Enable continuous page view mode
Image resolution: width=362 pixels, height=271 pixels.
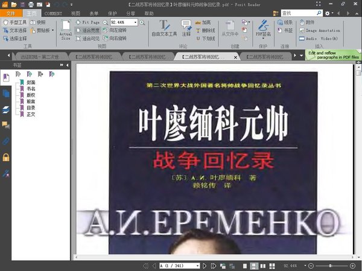(x=254, y=266)
